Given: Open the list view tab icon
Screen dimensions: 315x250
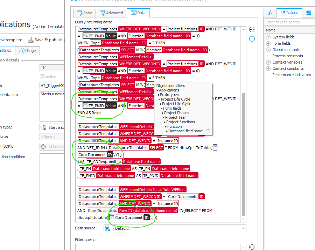Looking at the screenshot, I should 308,13.
